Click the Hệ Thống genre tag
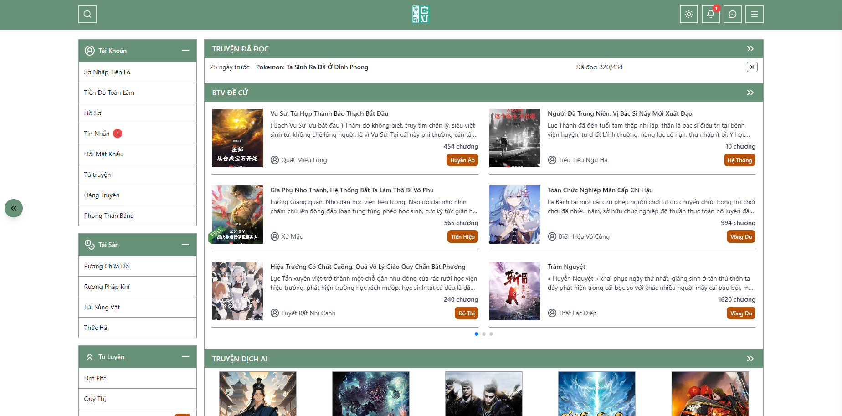This screenshot has height=416, width=842. (x=739, y=160)
